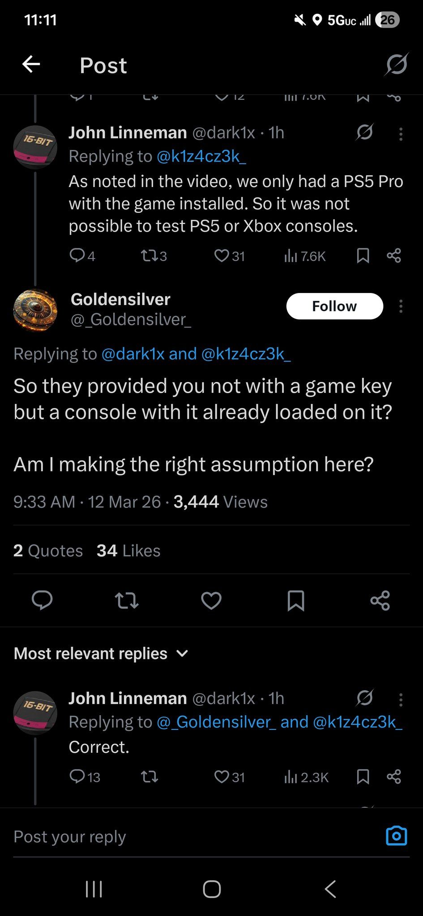View the 2 Quotes list

tap(48, 551)
